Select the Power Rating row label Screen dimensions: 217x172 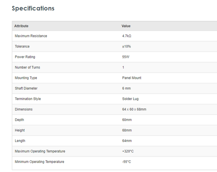(x=25, y=57)
